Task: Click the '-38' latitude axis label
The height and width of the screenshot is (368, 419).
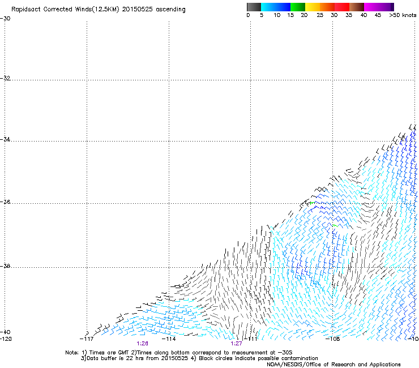Action: pos(5,266)
